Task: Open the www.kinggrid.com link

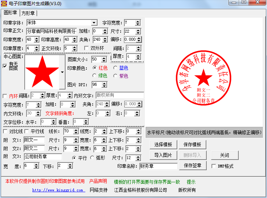Action: tap(58, 190)
